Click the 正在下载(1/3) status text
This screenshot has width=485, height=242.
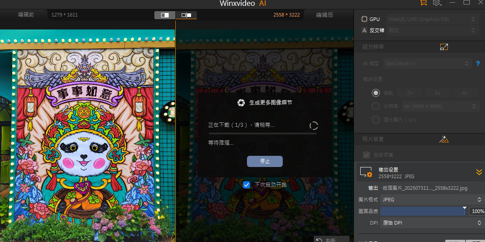[x=241, y=125]
